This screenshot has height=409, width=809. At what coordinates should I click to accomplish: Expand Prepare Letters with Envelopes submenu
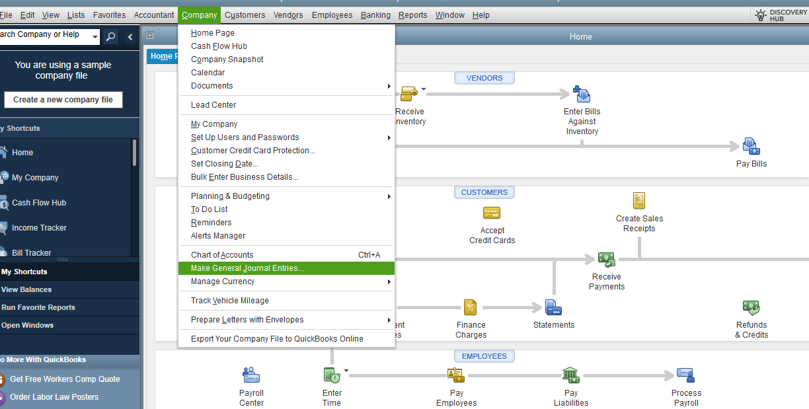click(389, 320)
